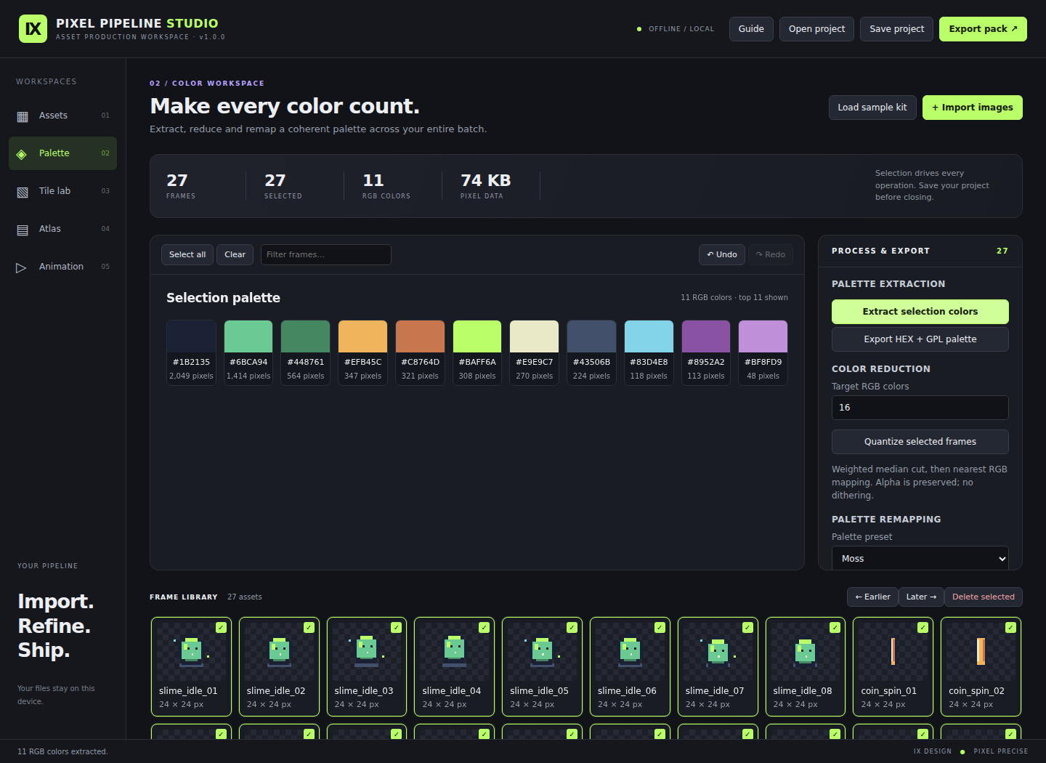Uncheck the coin_spin_01 frame checkbox
This screenshot has width=1046, height=763.
coord(923,627)
